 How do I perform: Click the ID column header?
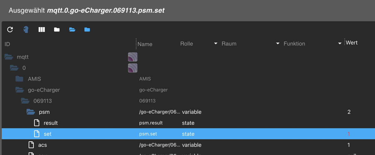click(7, 44)
